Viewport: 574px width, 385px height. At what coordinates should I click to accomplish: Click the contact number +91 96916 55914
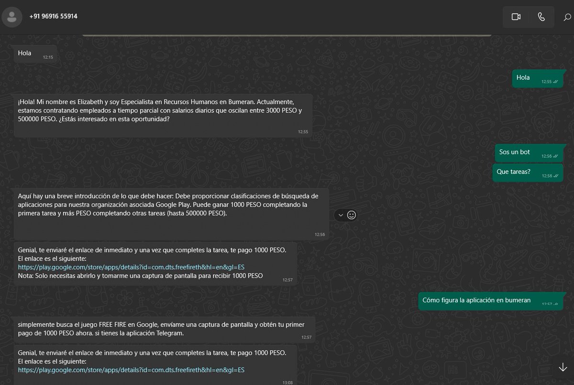click(54, 16)
